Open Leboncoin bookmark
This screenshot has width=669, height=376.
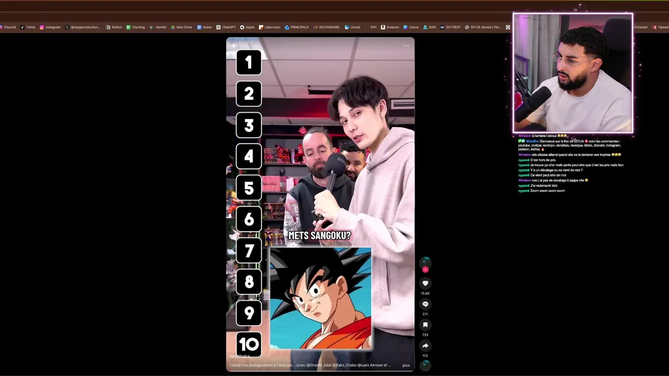click(270, 27)
